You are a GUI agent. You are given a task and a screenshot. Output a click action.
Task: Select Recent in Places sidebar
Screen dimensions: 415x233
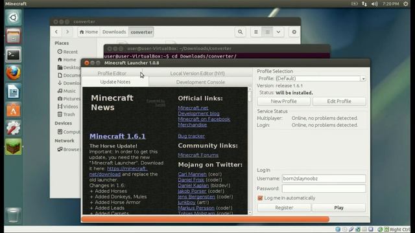(67, 52)
